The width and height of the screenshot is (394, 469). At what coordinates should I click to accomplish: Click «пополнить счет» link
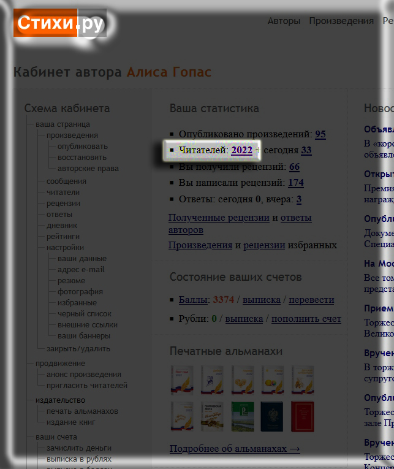(306, 319)
